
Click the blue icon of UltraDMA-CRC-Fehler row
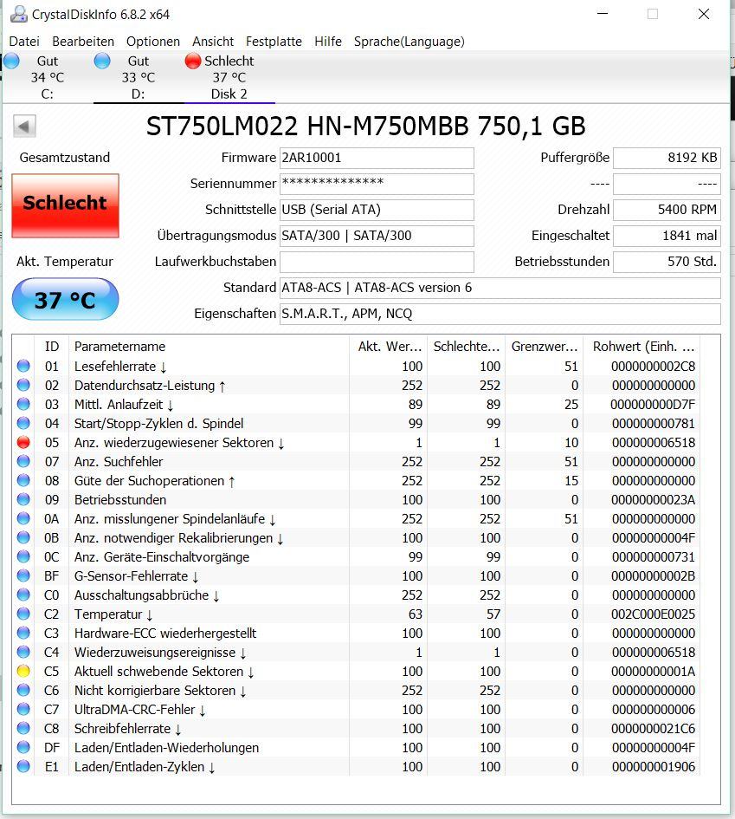[23, 709]
